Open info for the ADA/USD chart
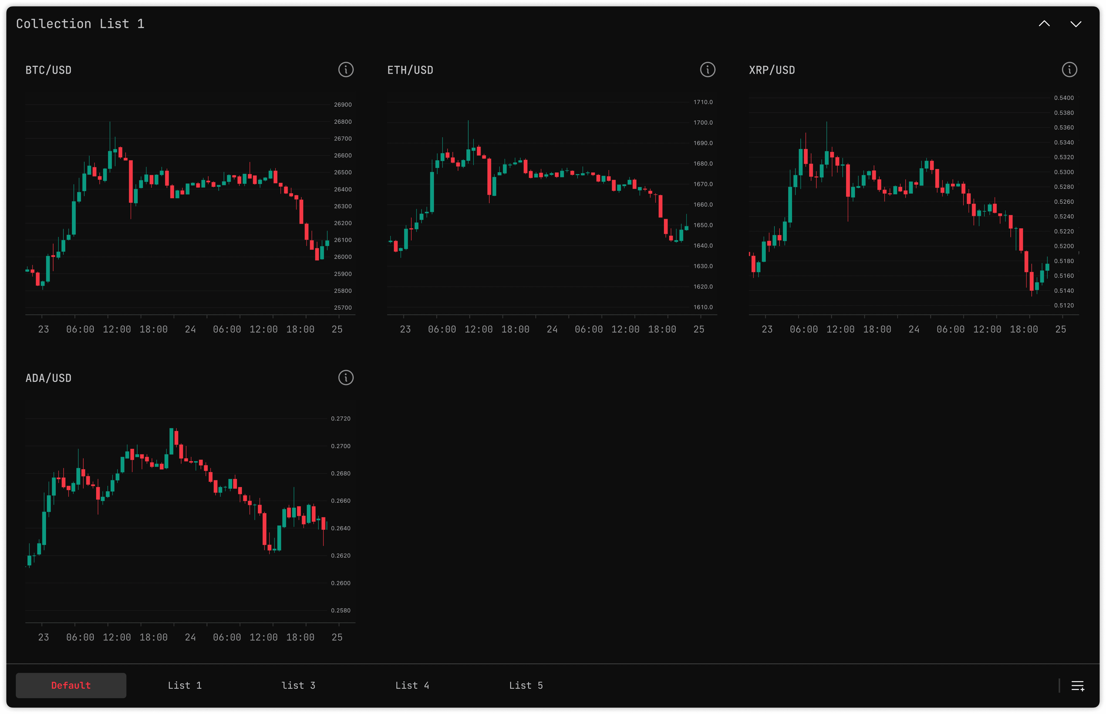 point(346,377)
